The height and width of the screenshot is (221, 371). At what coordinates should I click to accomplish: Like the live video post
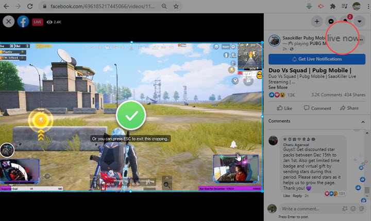tap(284, 108)
